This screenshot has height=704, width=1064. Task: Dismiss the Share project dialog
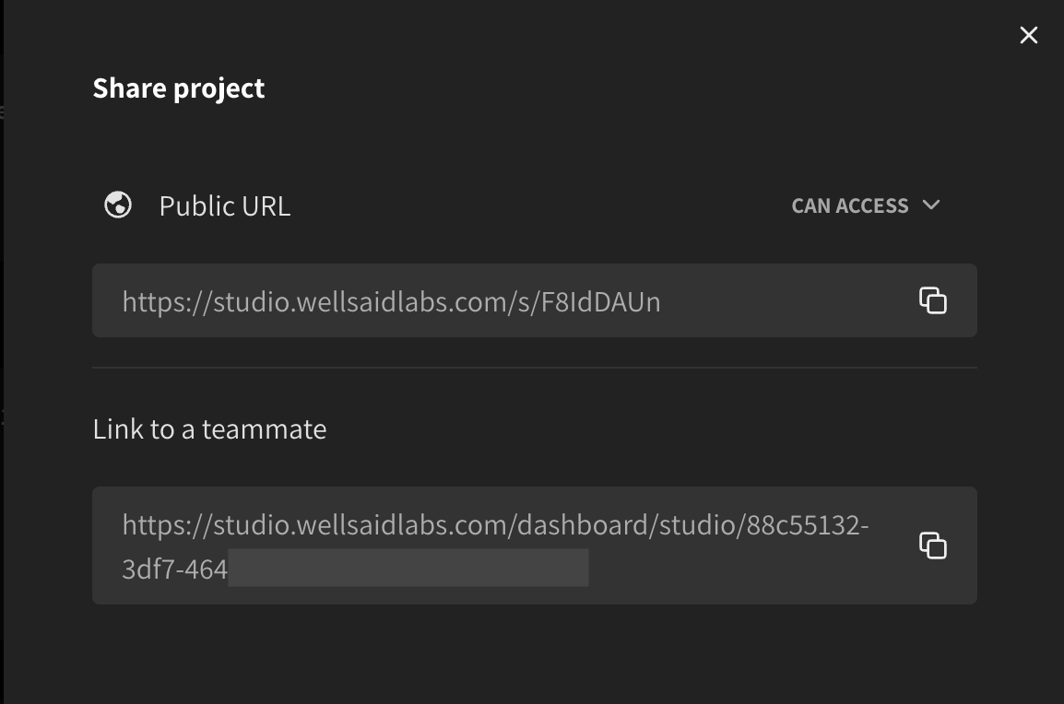(1028, 35)
